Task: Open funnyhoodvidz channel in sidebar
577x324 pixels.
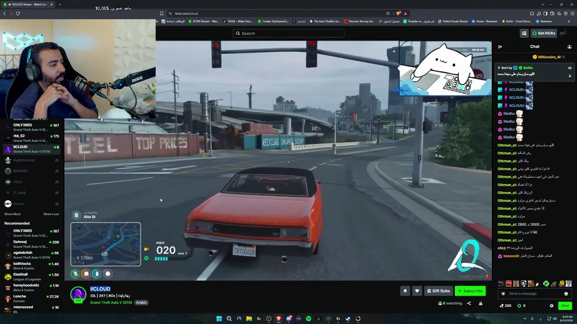Action: 32,288
